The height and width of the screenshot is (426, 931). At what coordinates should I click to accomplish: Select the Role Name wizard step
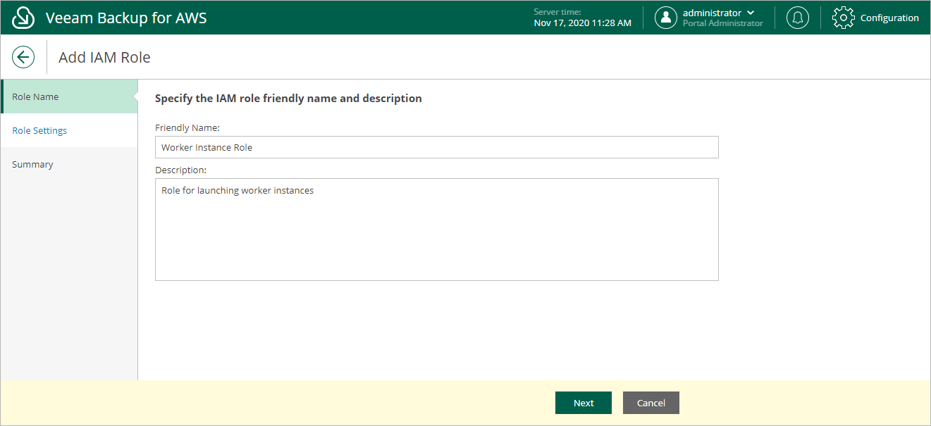pyautogui.click(x=69, y=96)
